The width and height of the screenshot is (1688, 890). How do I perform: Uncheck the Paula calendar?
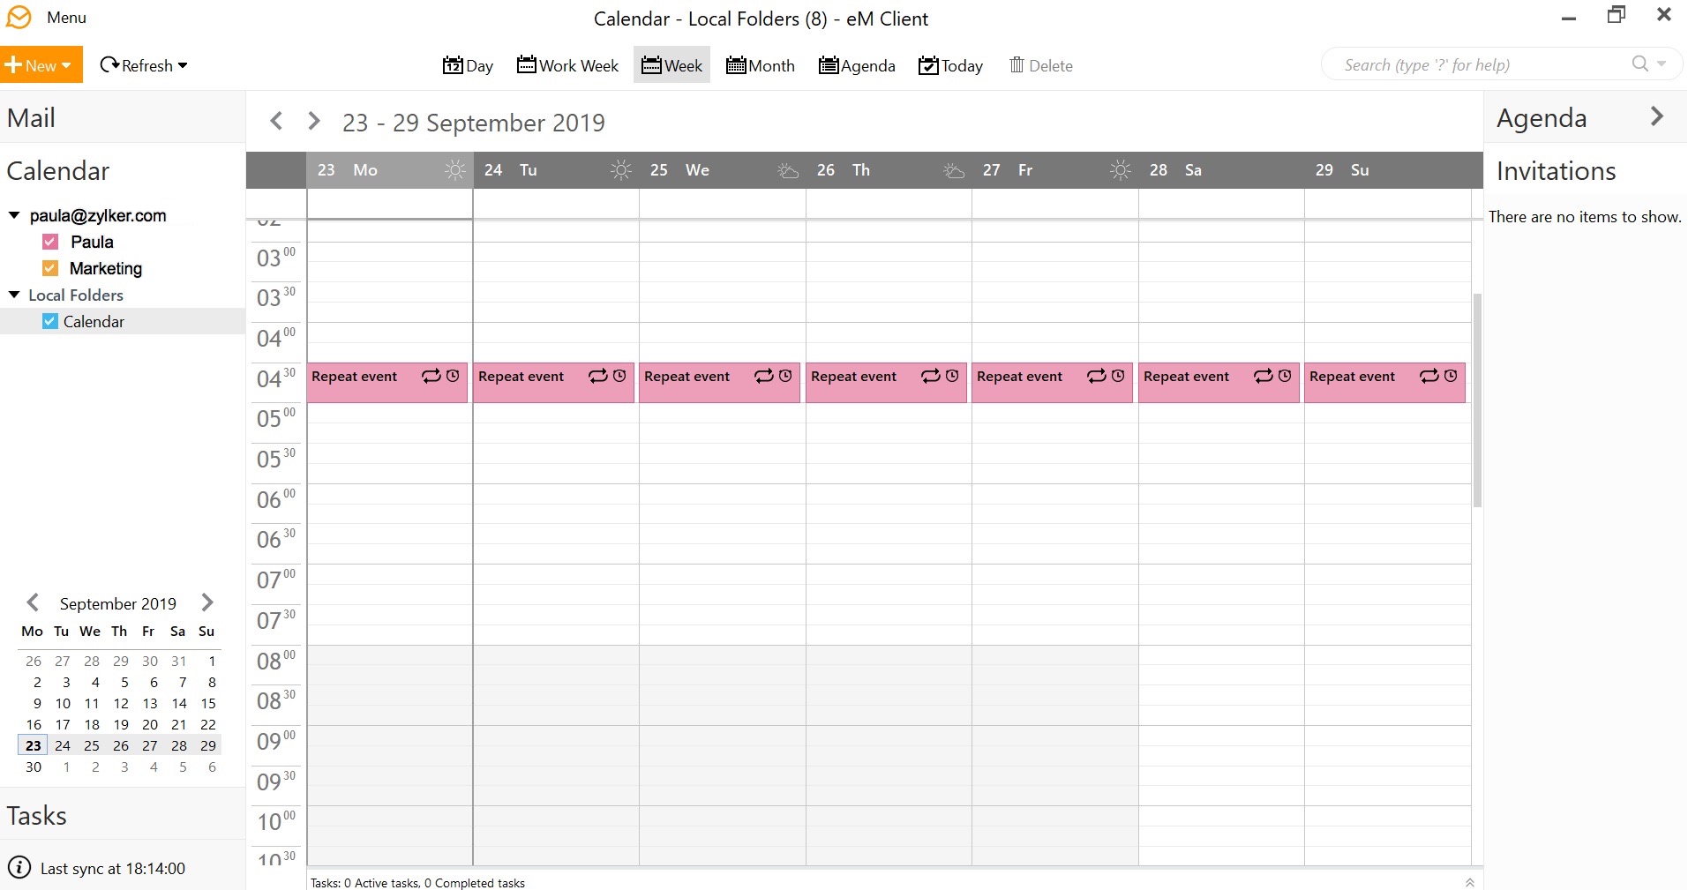click(x=50, y=241)
